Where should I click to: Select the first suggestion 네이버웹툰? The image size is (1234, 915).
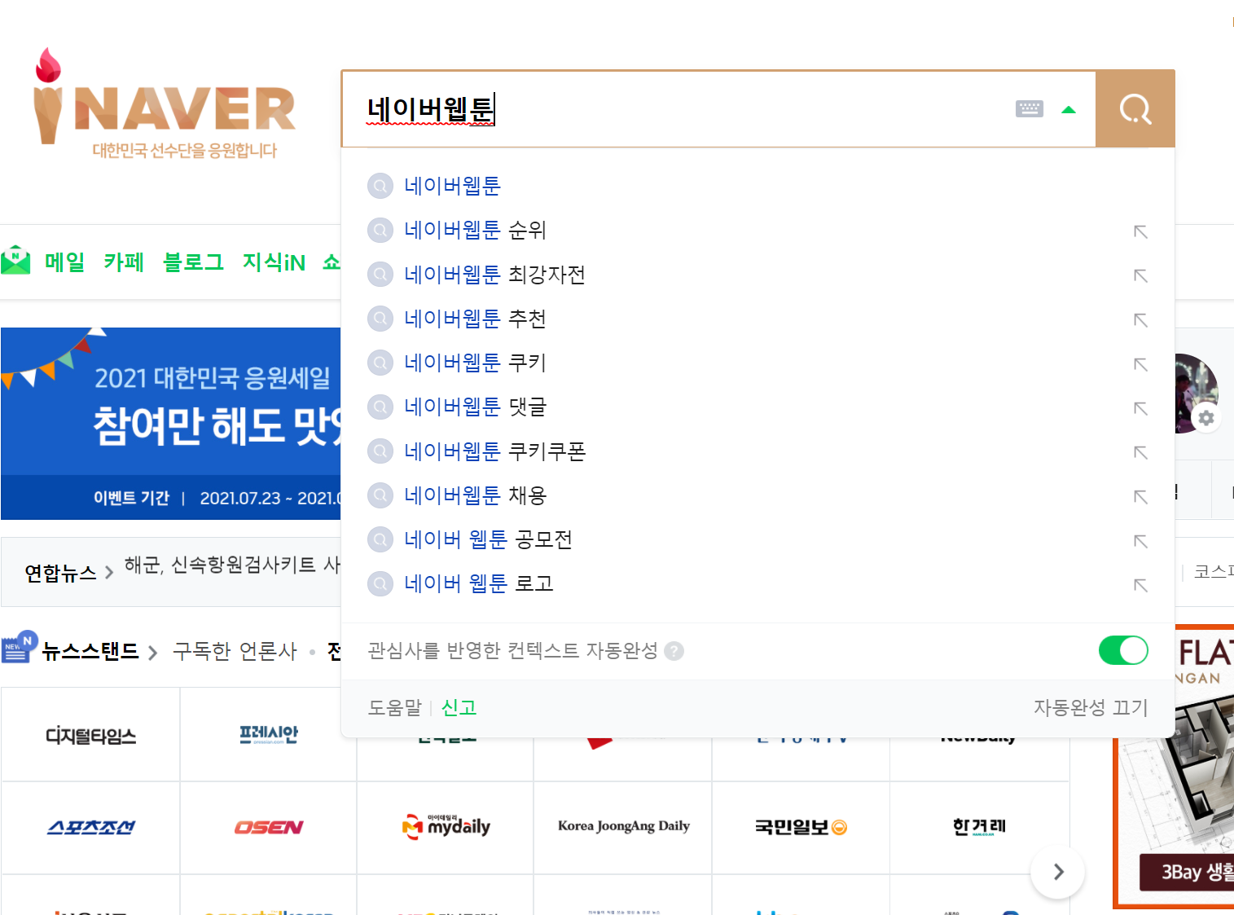click(x=758, y=186)
